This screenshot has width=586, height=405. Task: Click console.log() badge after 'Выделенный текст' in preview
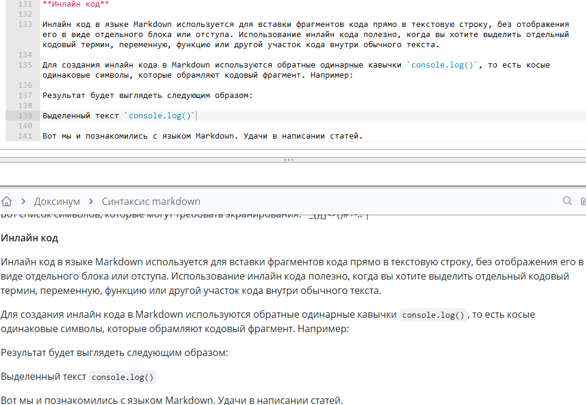(123, 378)
